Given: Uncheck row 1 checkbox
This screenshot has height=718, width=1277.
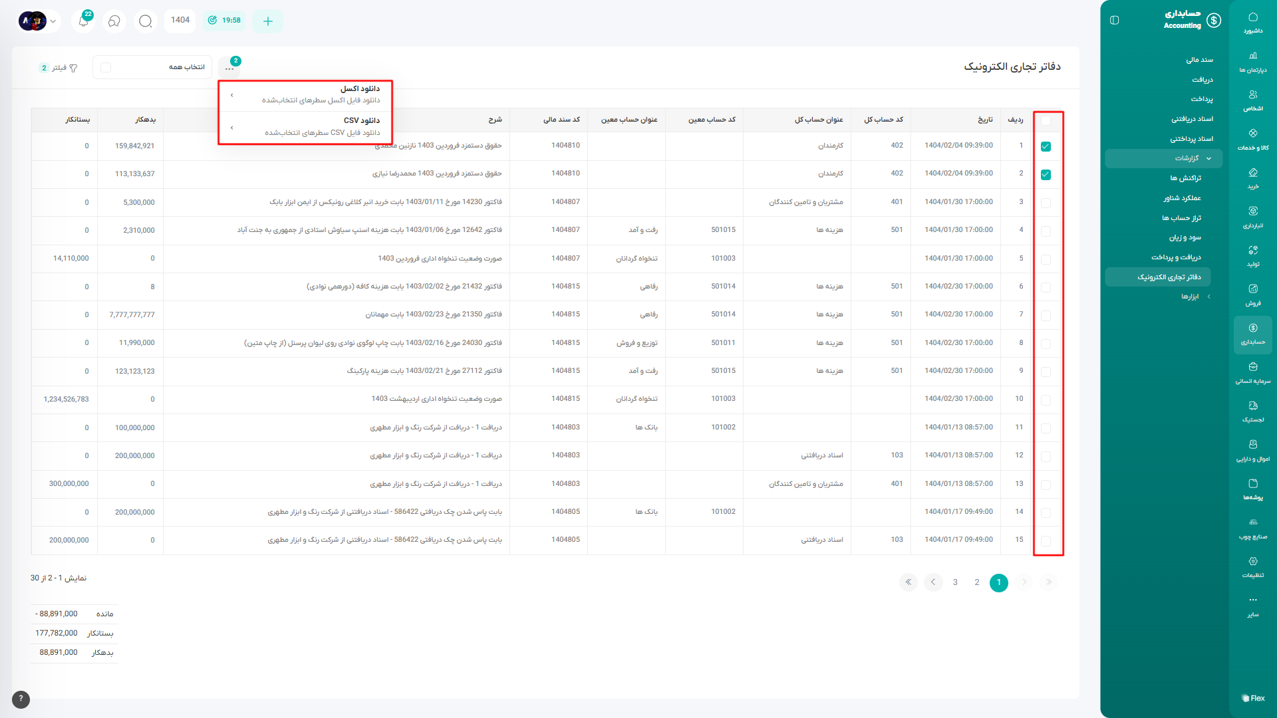Looking at the screenshot, I should pos(1046,146).
